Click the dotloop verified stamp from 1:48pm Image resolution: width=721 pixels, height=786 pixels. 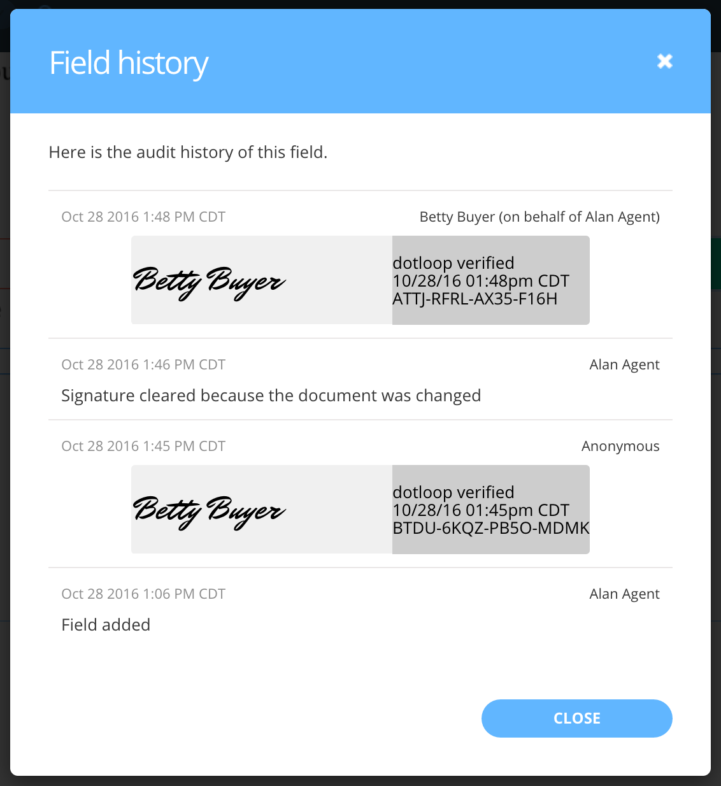click(x=490, y=280)
